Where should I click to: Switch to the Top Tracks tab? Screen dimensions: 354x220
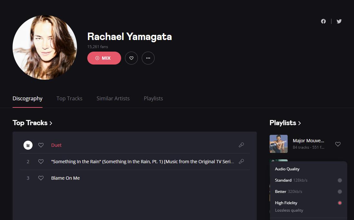pyautogui.click(x=69, y=99)
